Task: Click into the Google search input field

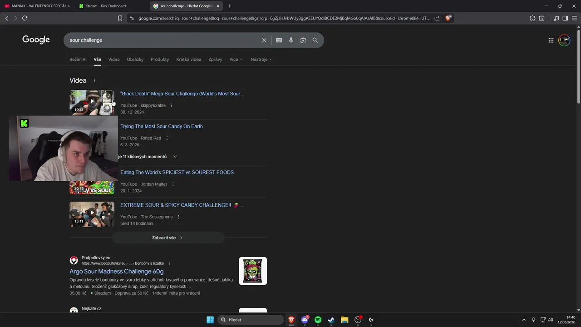Action: (163, 40)
